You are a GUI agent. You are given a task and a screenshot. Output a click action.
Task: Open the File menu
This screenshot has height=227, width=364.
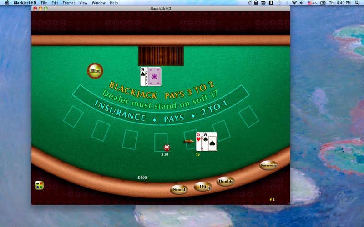coord(44,3)
